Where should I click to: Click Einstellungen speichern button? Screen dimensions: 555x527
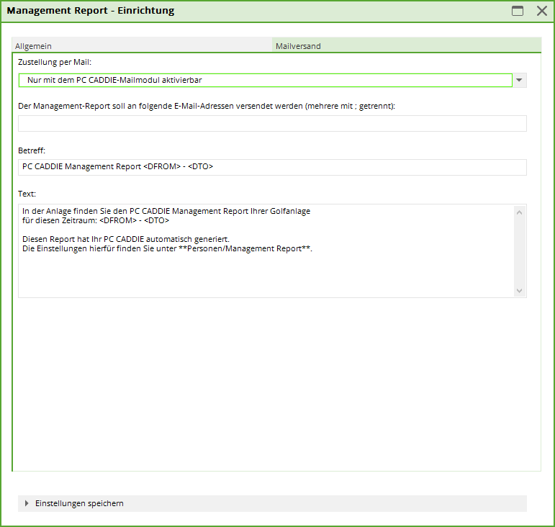(272, 503)
